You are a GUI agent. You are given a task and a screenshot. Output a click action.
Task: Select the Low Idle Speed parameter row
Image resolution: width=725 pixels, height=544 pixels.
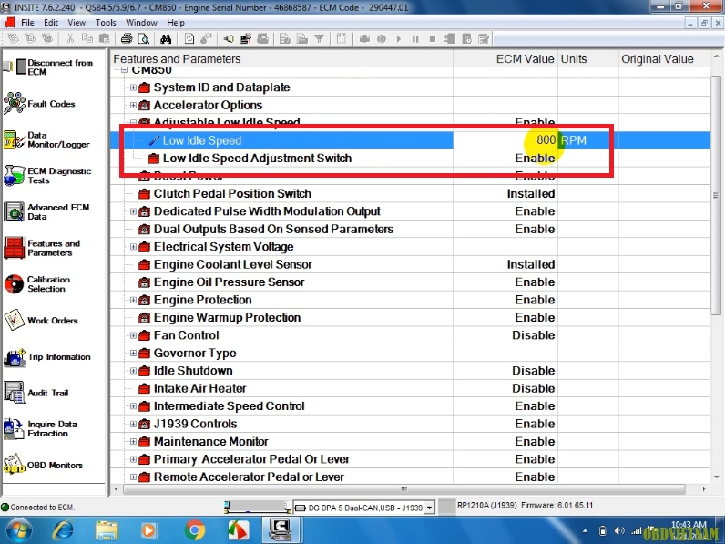pos(410,140)
